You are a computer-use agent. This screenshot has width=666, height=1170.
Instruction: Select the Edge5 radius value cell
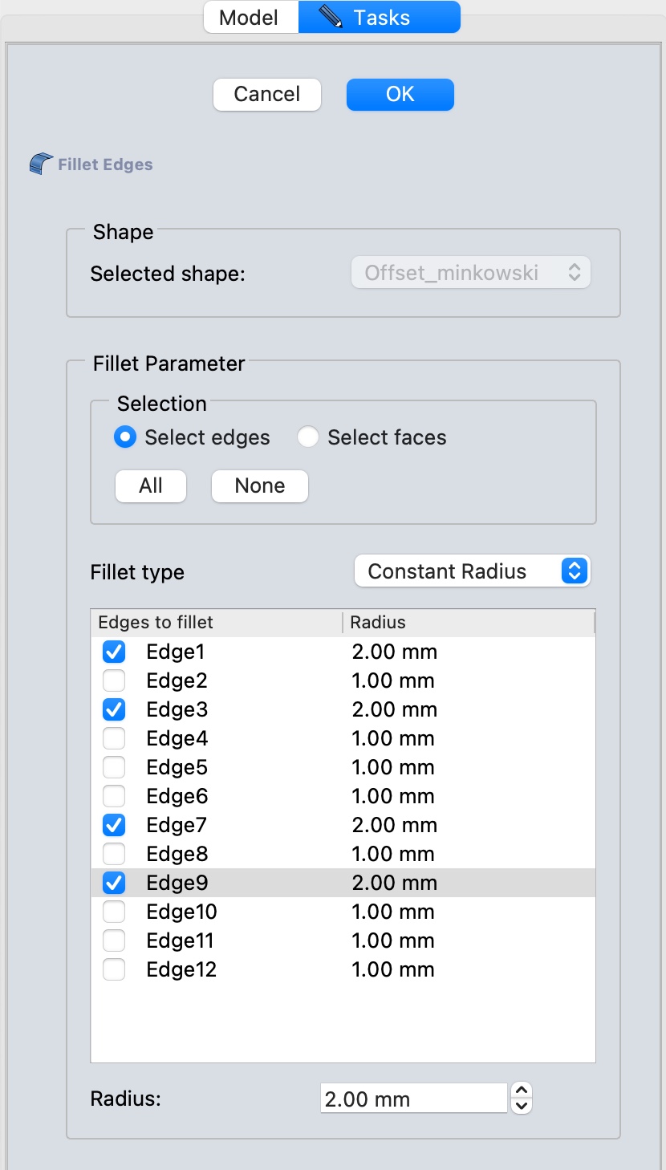(x=393, y=767)
